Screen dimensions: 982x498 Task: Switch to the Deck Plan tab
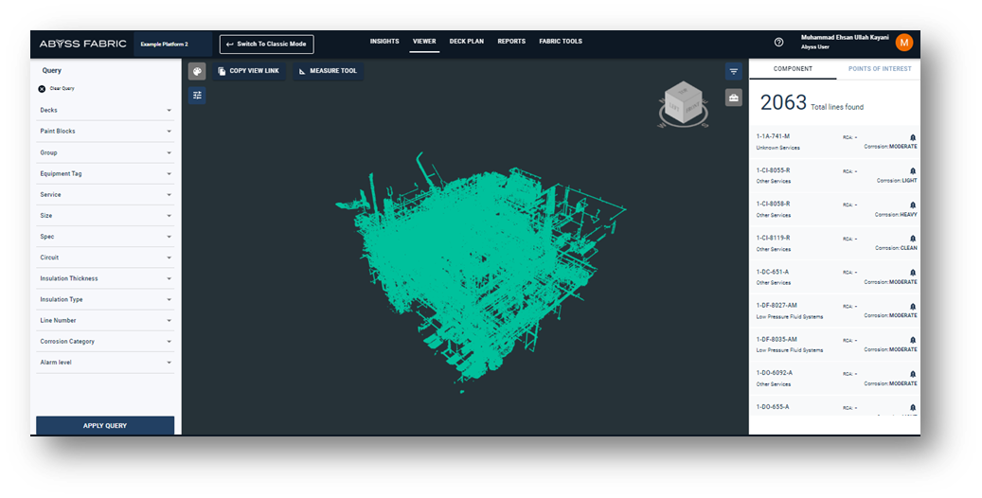pyautogui.click(x=466, y=42)
